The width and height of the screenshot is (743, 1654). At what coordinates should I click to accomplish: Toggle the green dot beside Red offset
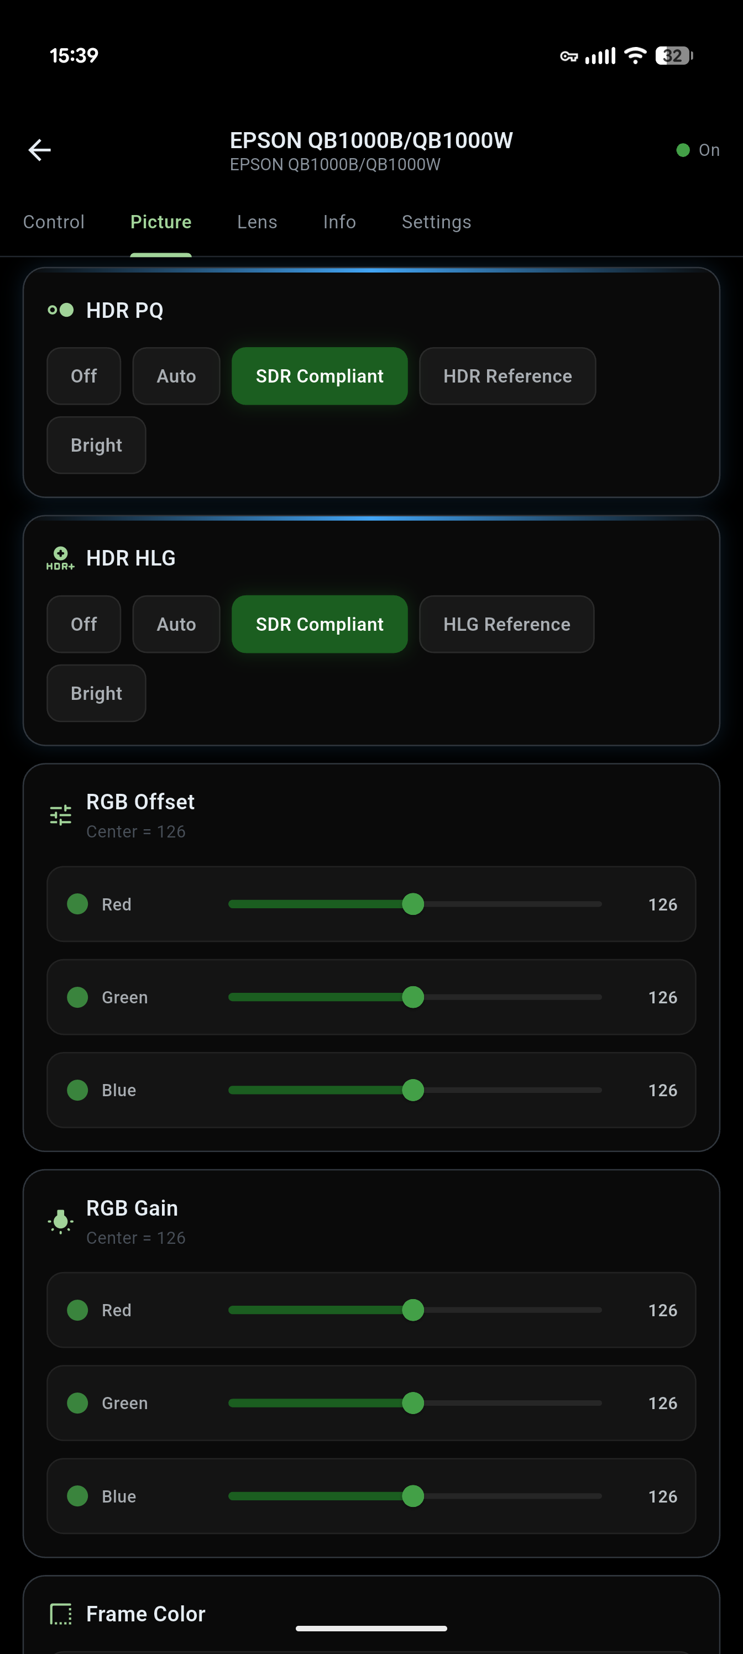(77, 904)
